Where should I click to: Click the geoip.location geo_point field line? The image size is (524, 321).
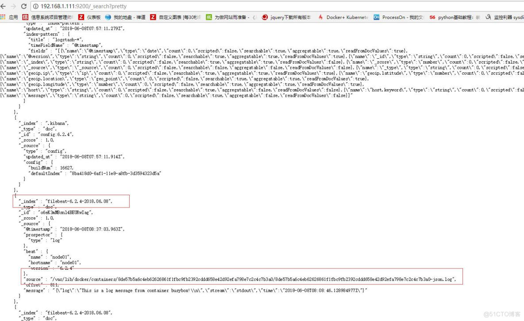[x=185, y=79]
